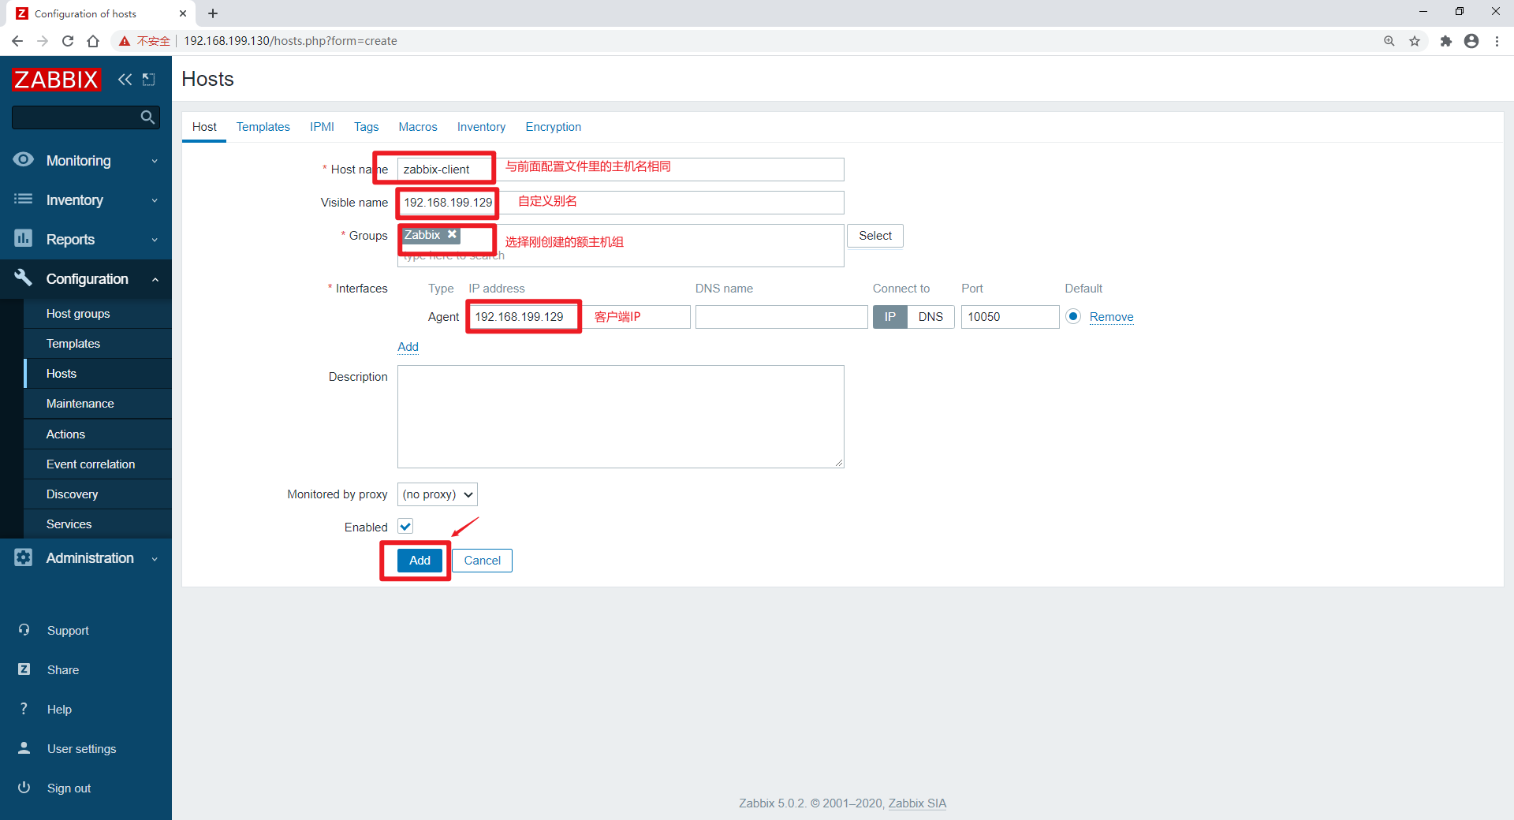Click the Sign out power icon
This screenshot has width=1514, height=820.
pyautogui.click(x=24, y=788)
